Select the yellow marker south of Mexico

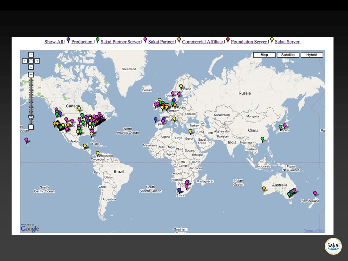85,146
